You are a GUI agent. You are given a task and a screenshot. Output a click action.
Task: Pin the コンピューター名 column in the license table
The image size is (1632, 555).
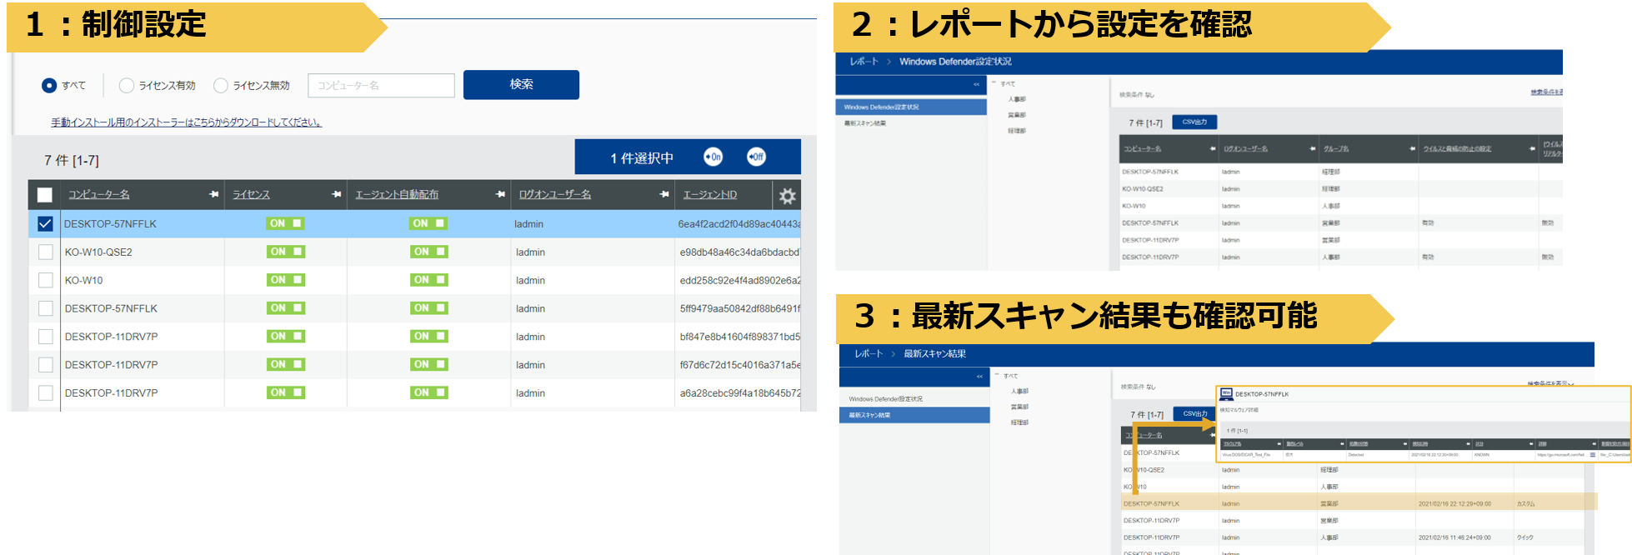214,194
